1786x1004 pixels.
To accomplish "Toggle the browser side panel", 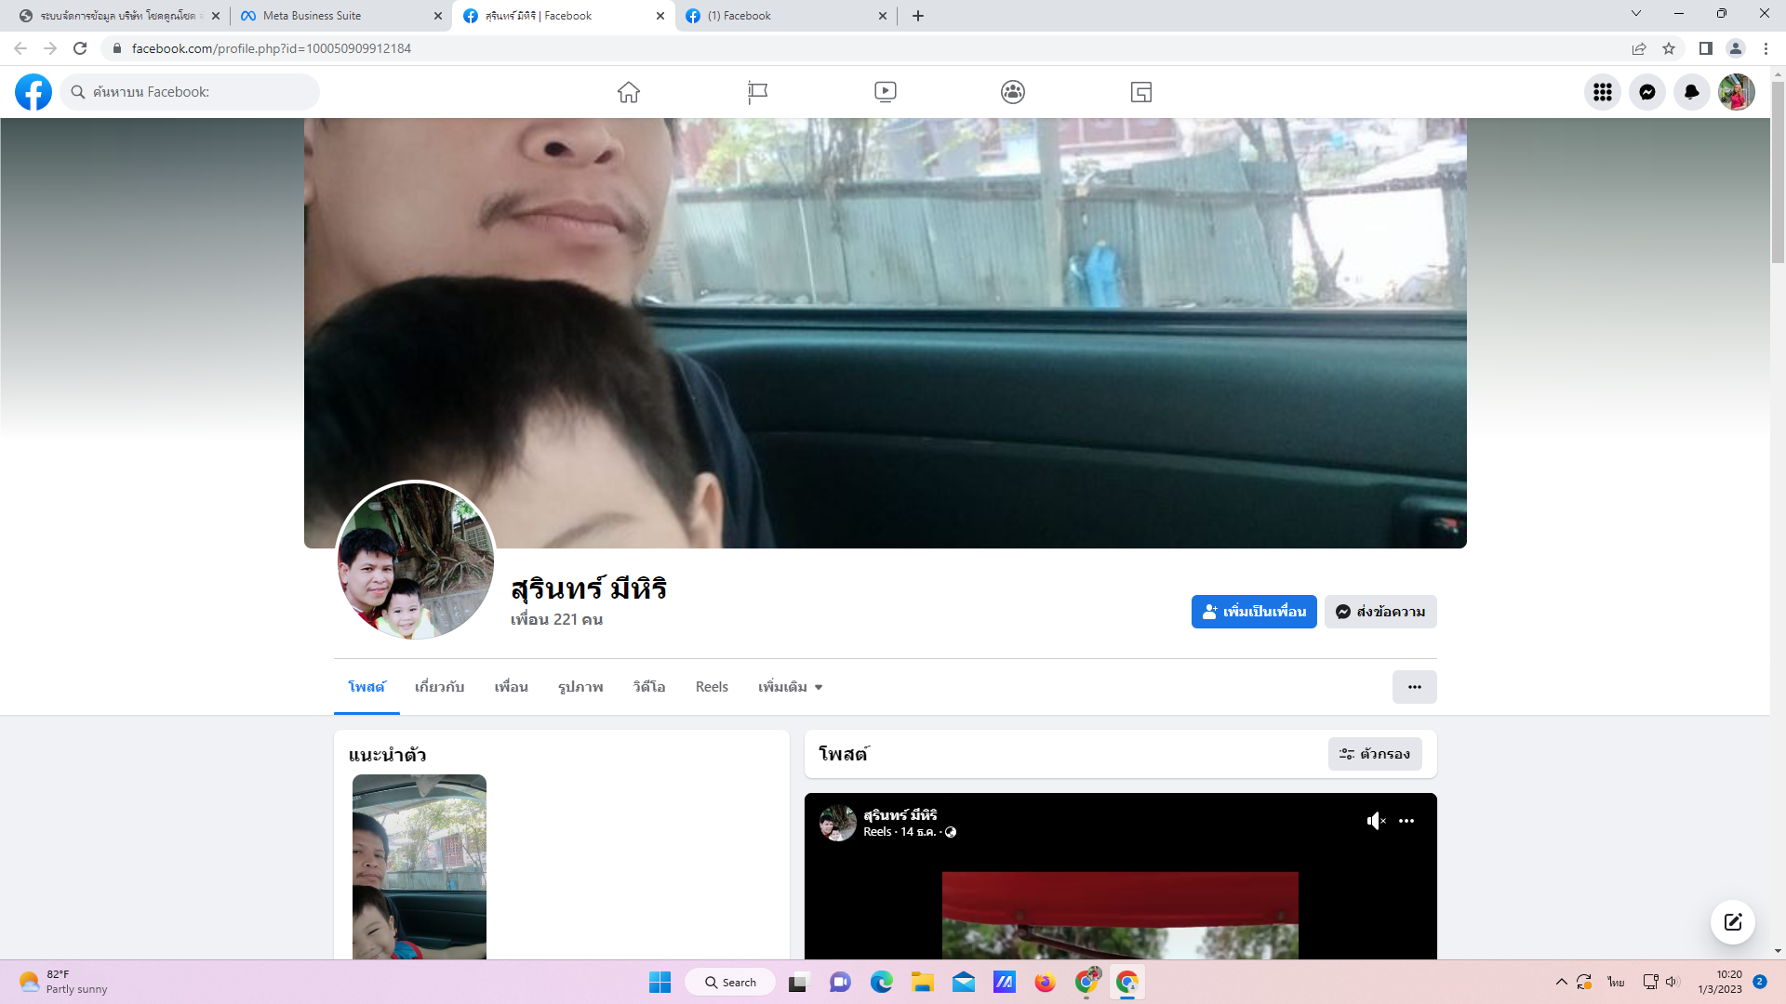I will pyautogui.click(x=1705, y=48).
